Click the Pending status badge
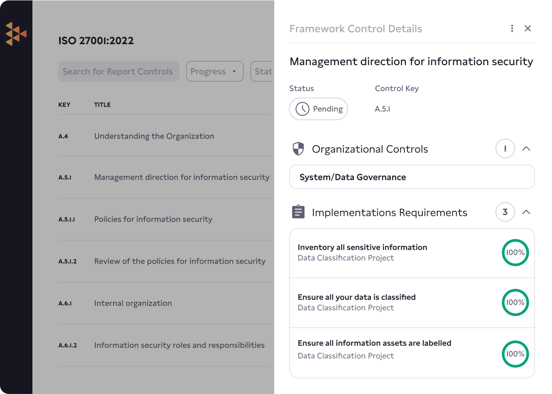Viewport: 552px width, 394px height. tap(318, 109)
